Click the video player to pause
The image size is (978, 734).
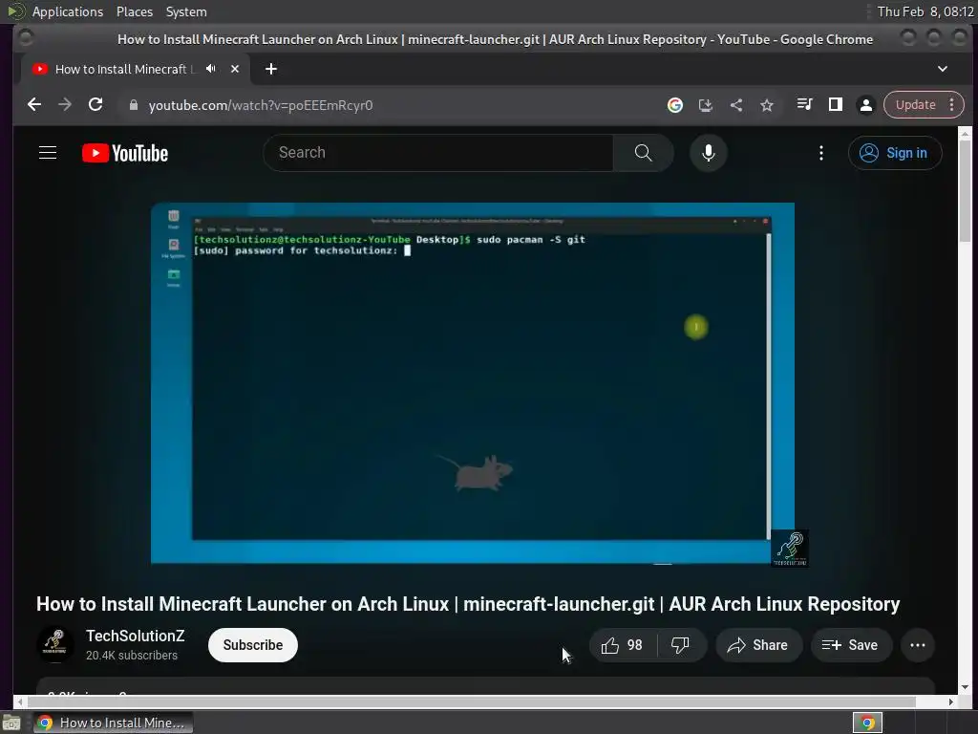tap(473, 383)
